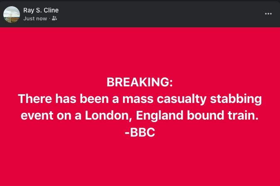Open the post via Just now timestamp
The width and height of the screenshot is (280, 186).
tap(35, 19)
